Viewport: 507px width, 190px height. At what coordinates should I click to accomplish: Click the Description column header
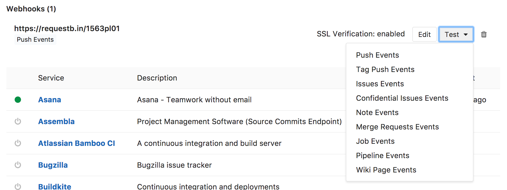point(157,78)
